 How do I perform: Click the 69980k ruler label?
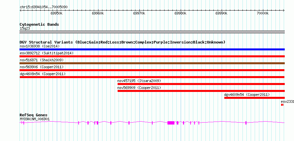(180, 14)
